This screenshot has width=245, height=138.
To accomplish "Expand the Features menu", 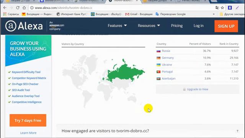I will click(117, 26).
